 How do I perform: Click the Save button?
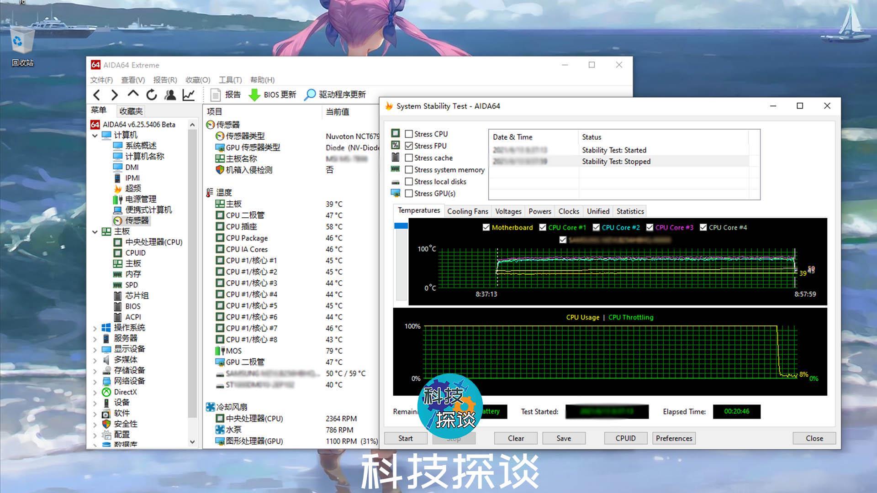(564, 438)
